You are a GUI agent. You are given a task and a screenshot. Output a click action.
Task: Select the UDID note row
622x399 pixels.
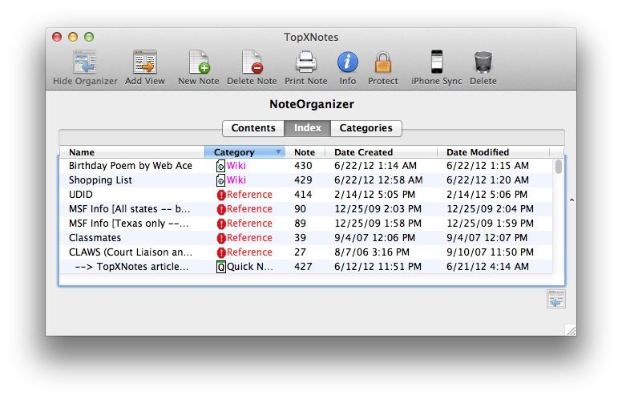(306, 195)
